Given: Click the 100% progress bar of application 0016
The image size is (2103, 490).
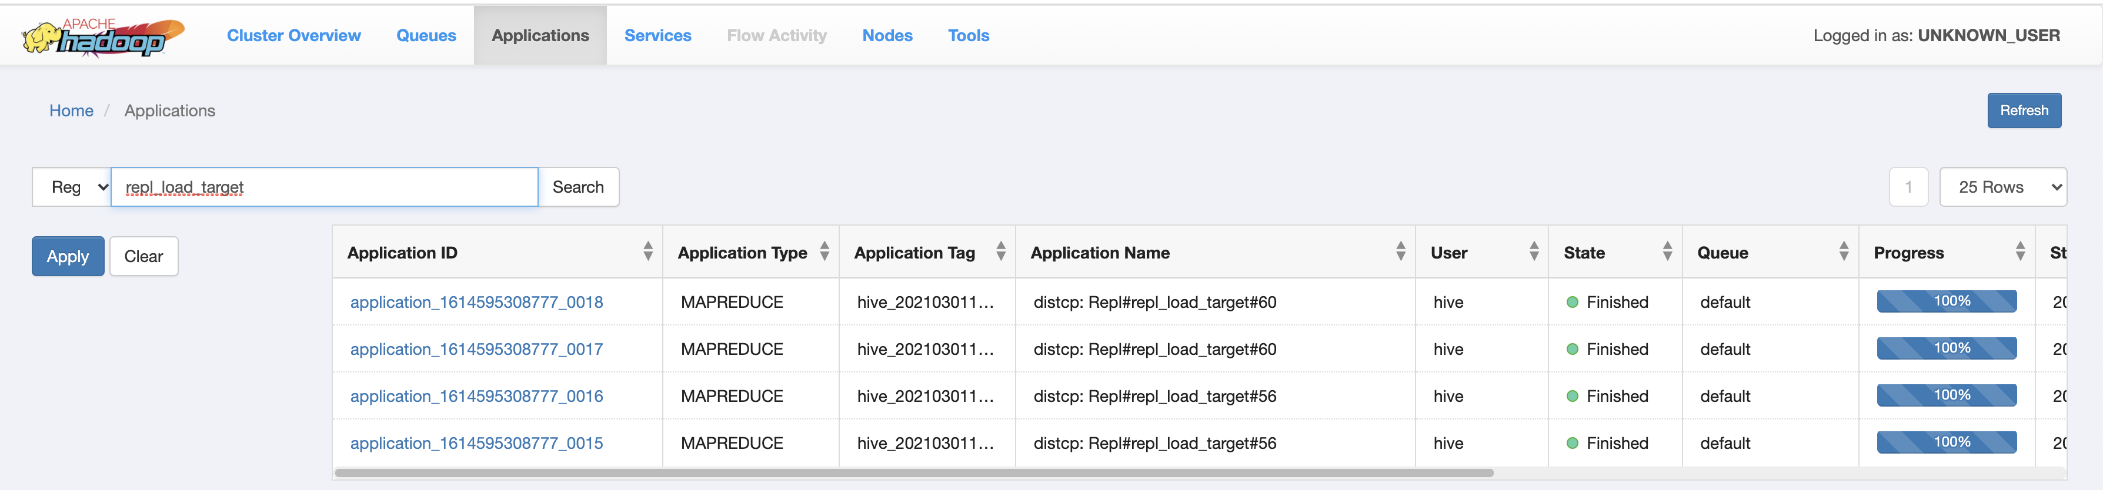Looking at the screenshot, I should (1946, 396).
